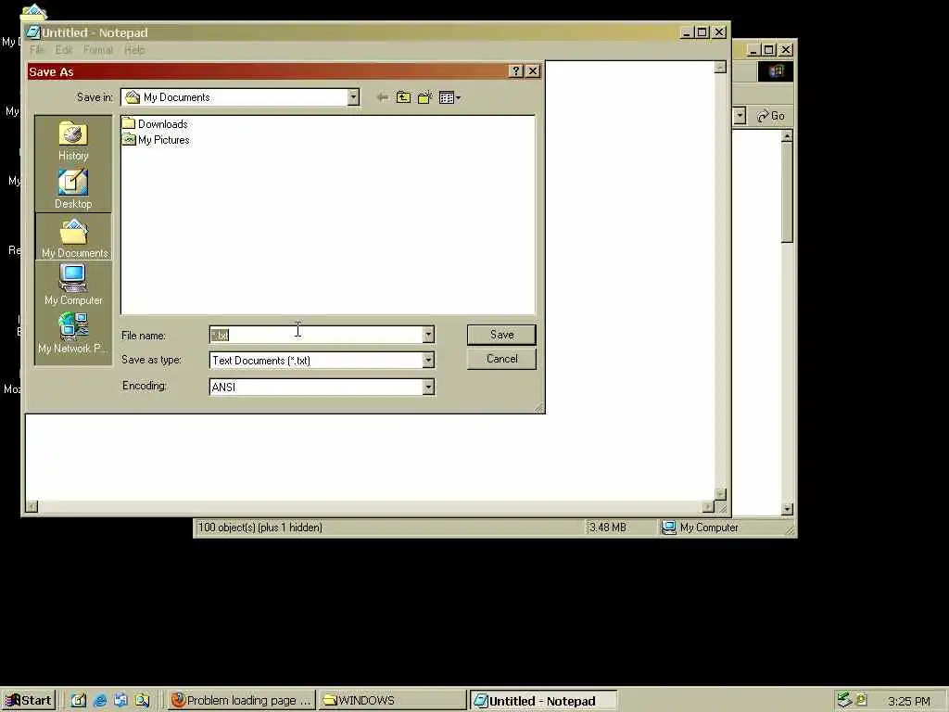Launch Internet Explorer from quick launch
949x712 pixels.
tap(100, 701)
